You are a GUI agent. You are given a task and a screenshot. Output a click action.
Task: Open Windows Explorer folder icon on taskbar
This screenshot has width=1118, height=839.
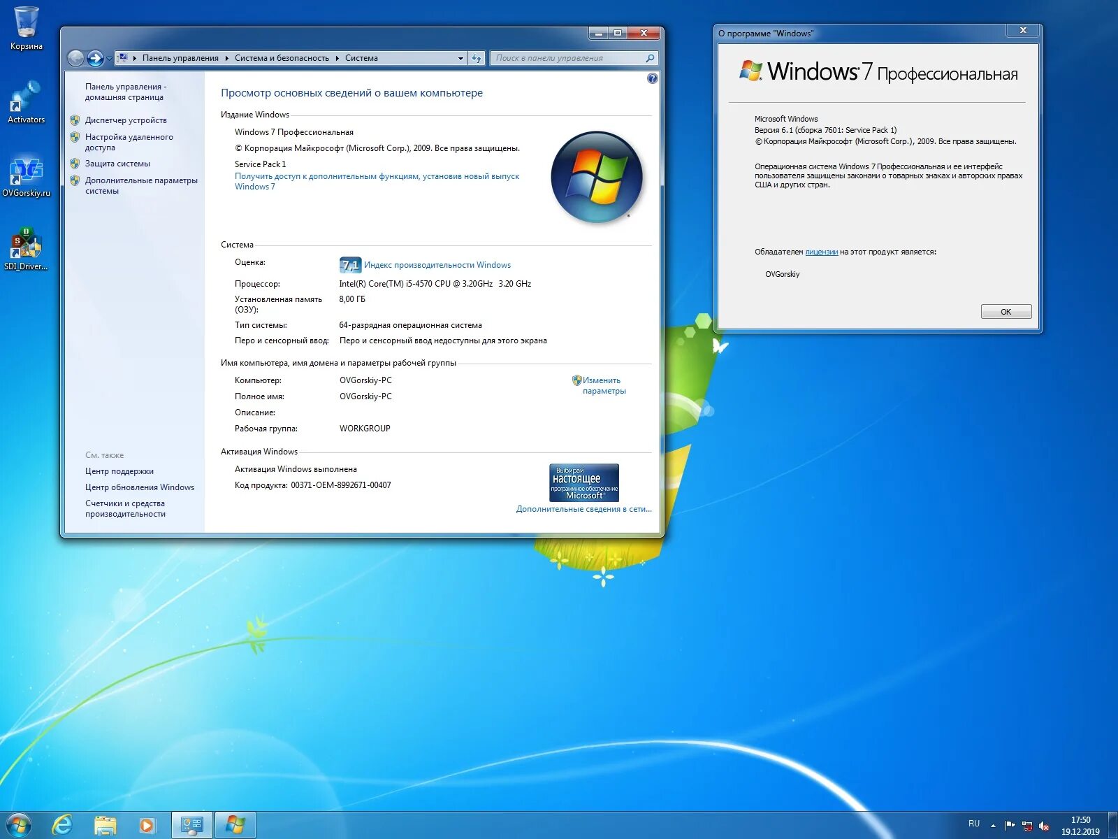click(105, 825)
